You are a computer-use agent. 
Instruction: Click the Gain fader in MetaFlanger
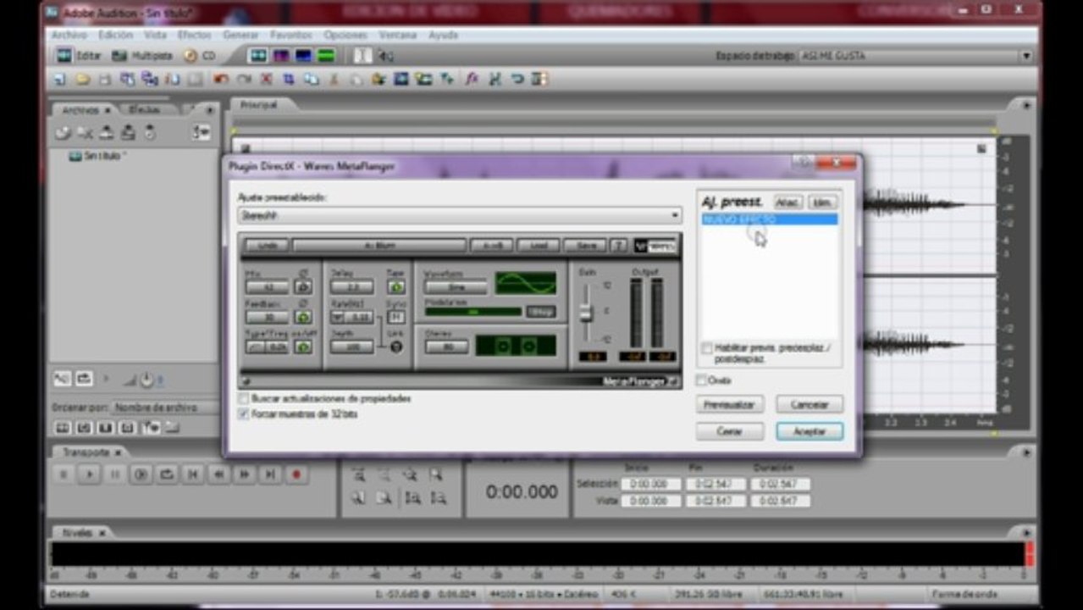[585, 312]
